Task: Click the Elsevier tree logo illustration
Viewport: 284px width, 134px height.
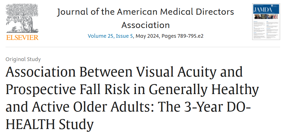Action: [x=22, y=18]
